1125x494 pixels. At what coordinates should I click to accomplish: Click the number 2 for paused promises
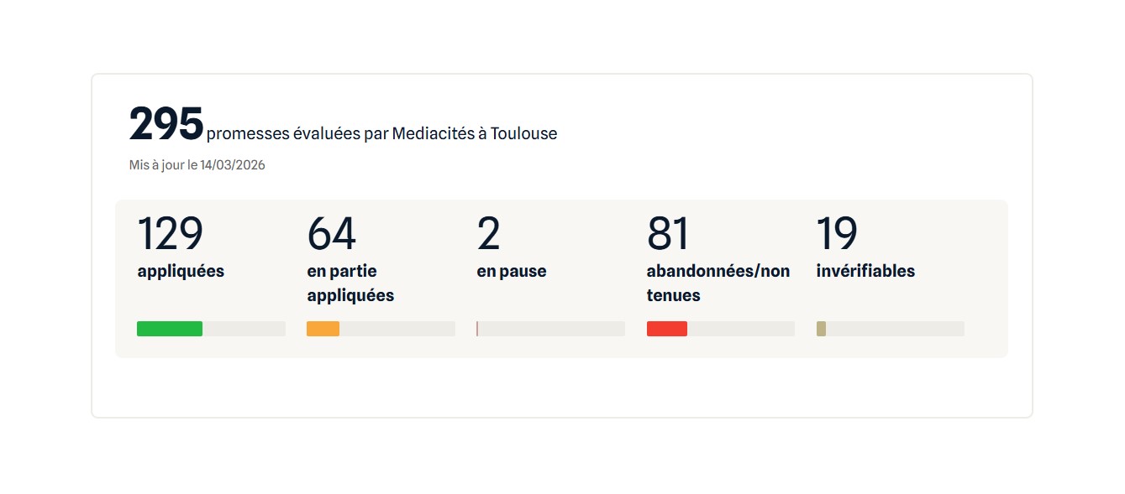click(488, 233)
